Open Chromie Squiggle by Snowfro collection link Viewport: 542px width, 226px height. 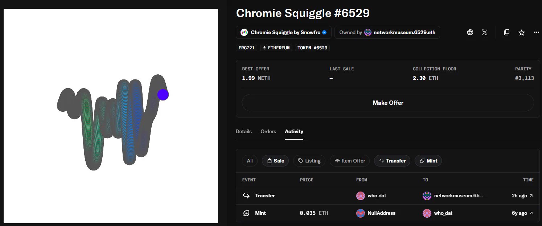pos(284,32)
